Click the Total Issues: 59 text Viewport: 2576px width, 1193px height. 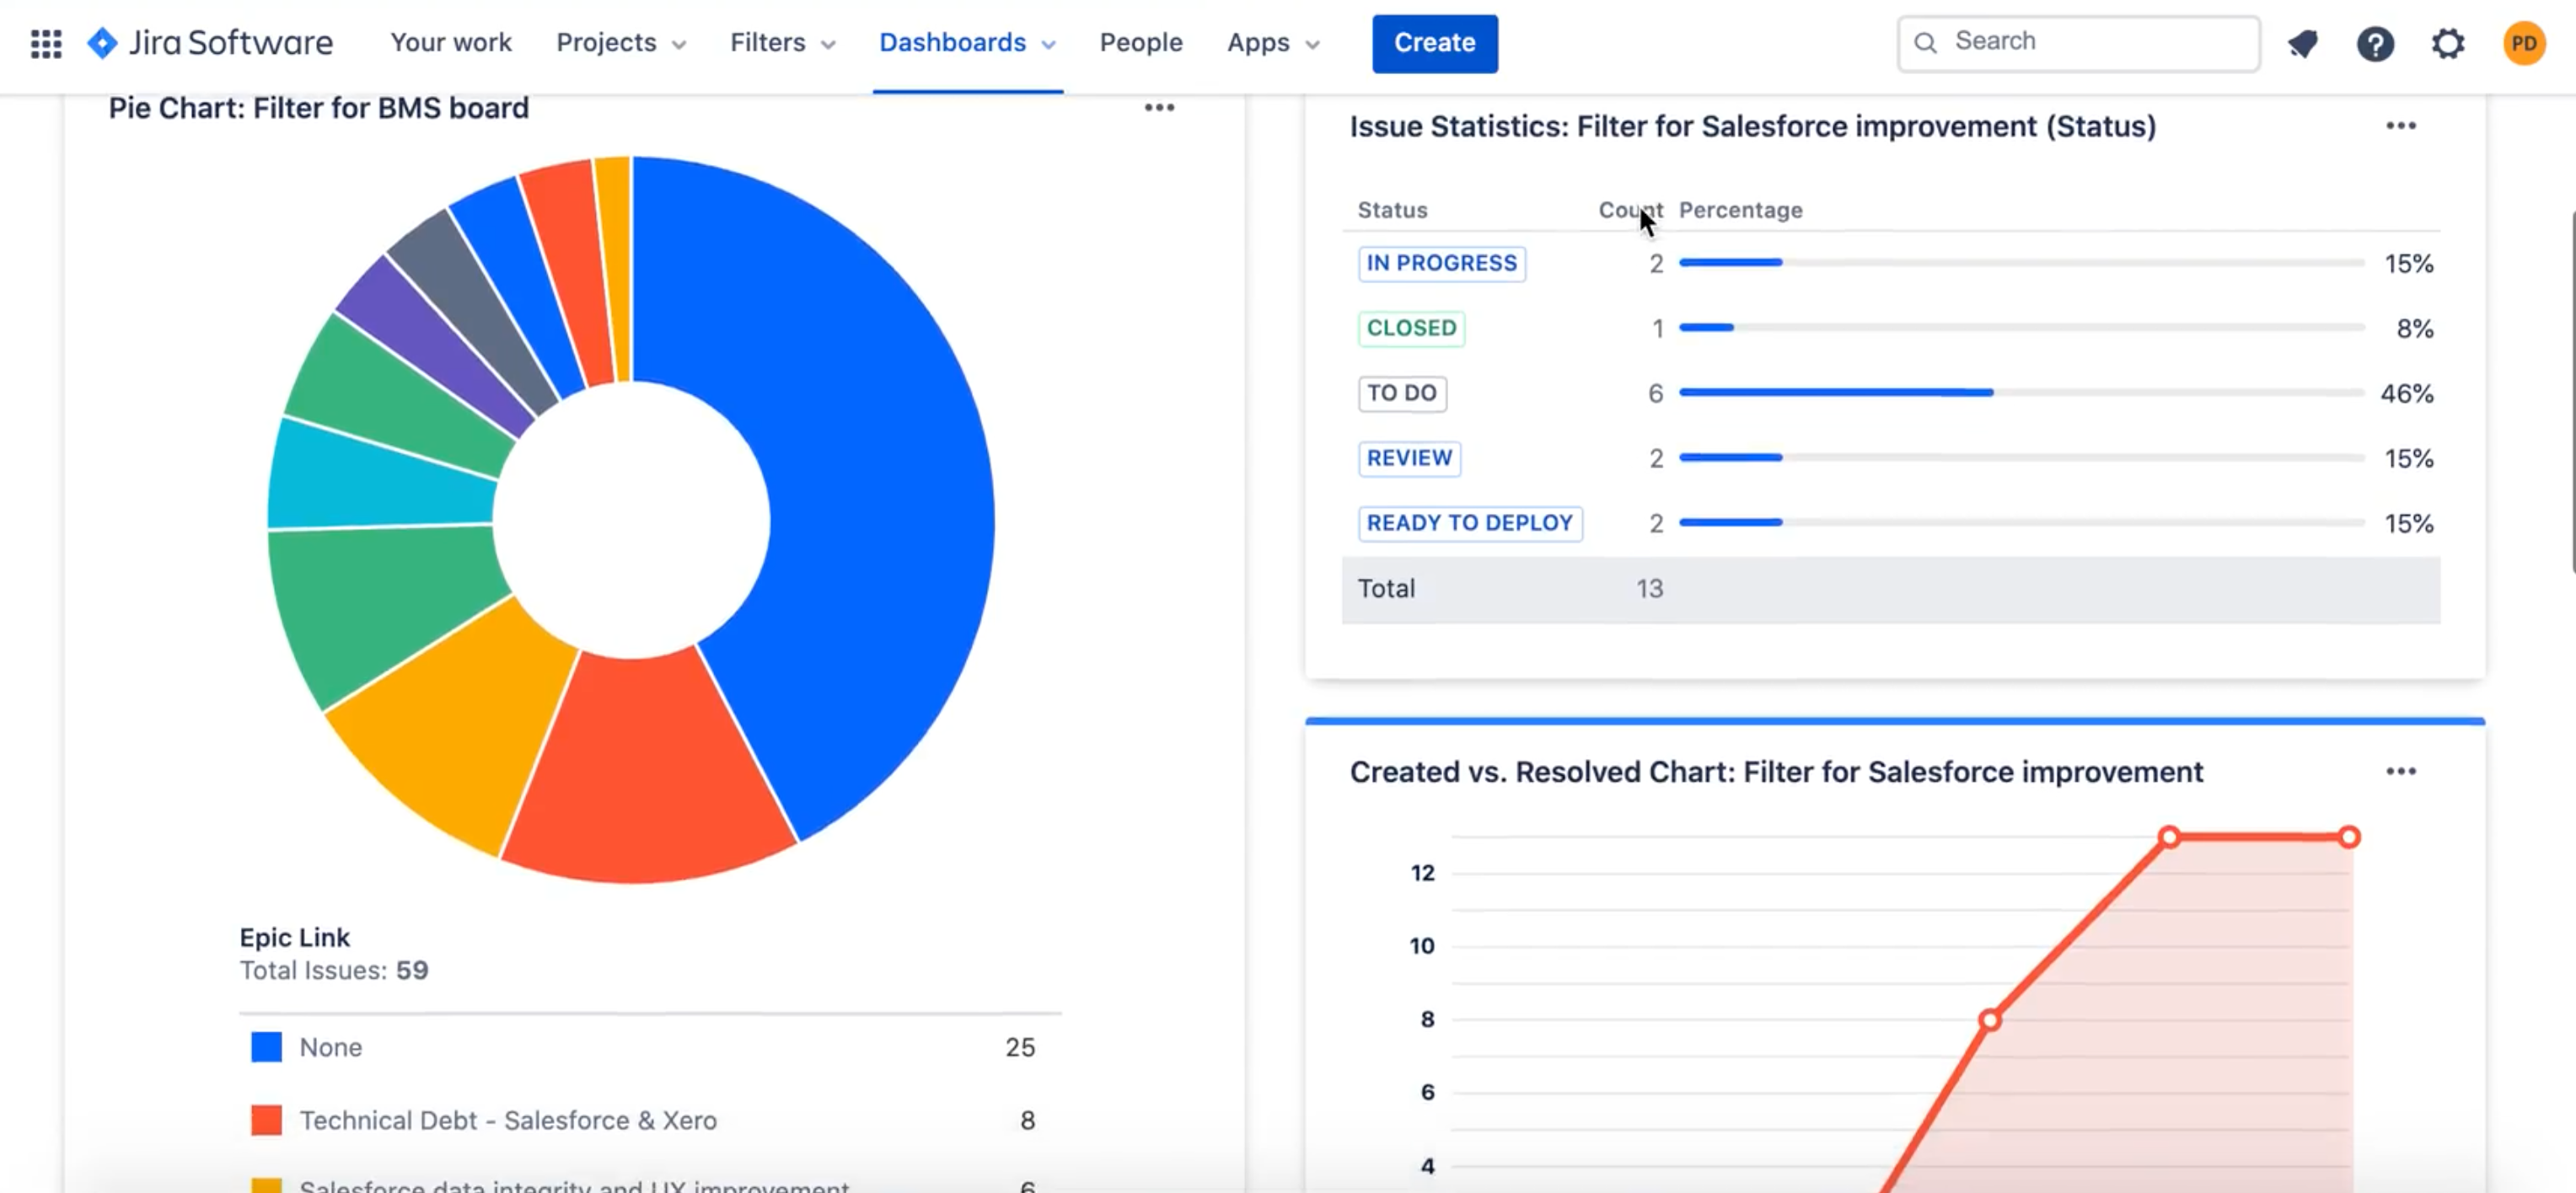334,971
